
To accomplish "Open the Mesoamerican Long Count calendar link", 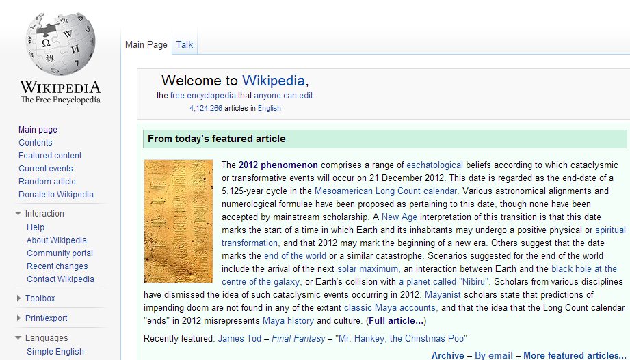I will [386, 191].
